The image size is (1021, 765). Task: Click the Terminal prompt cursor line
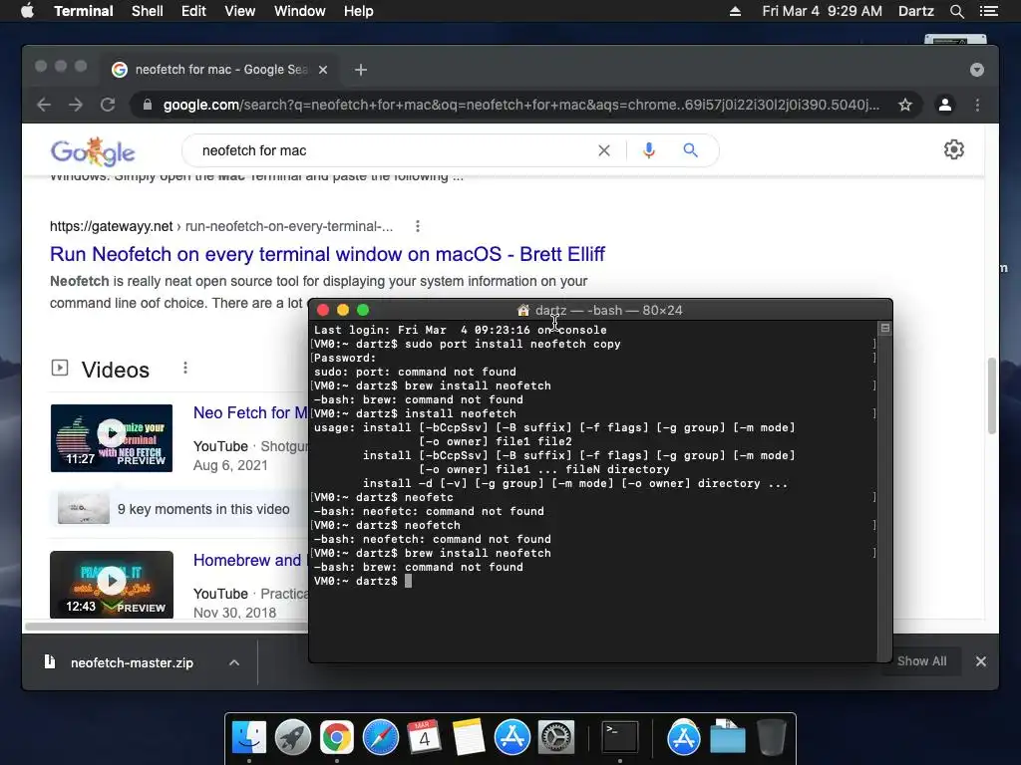(363, 581)
